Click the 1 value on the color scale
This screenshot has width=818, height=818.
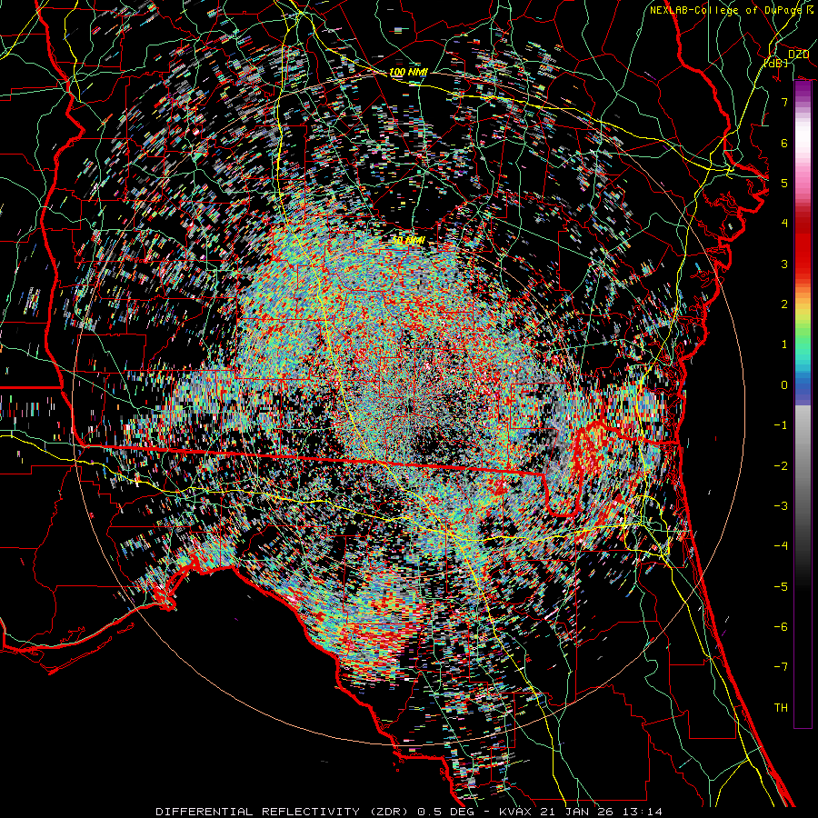(784, 344)
